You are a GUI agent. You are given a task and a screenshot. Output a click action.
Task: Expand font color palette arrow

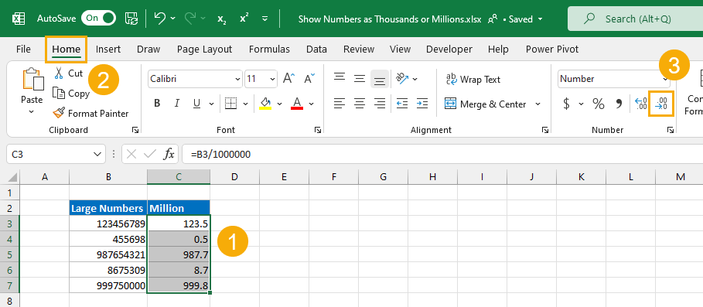(x=311, y=104)
